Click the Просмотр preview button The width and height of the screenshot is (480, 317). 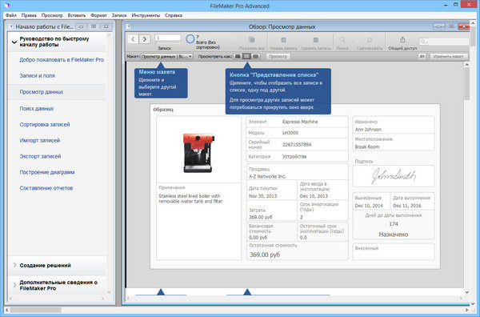click(x=278, y=56)
